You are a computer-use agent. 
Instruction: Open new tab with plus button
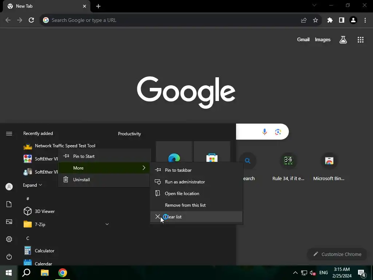pyautogui.click(x=98, y=6)
